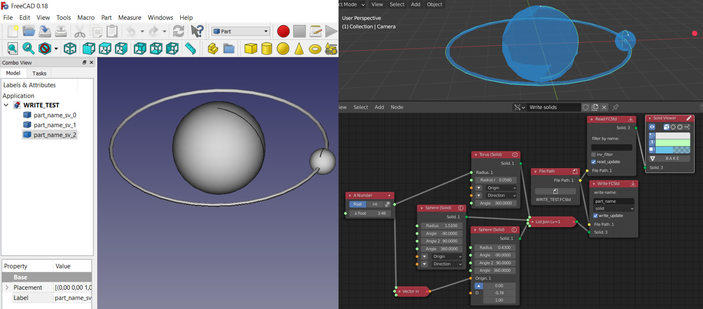Screen dimensions: 703x309
Task: Enable the inv_filter checkbox
Action: coord(594,154)
